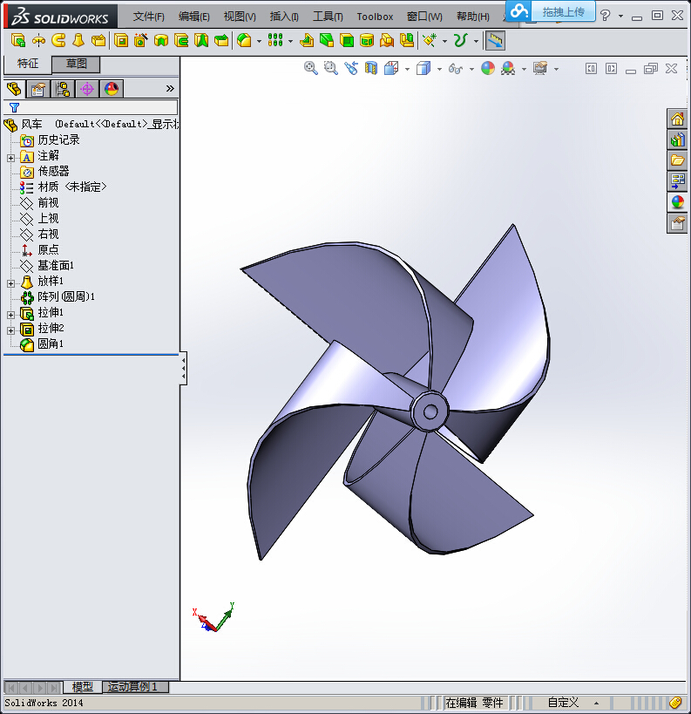Open the Hole Wizard tool icon

[140, 41]
